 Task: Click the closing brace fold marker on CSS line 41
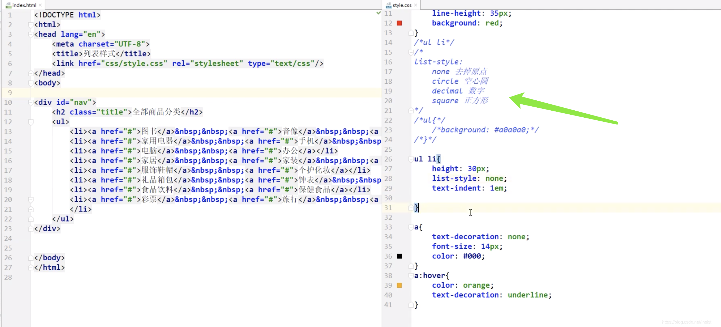coord(411,305)
